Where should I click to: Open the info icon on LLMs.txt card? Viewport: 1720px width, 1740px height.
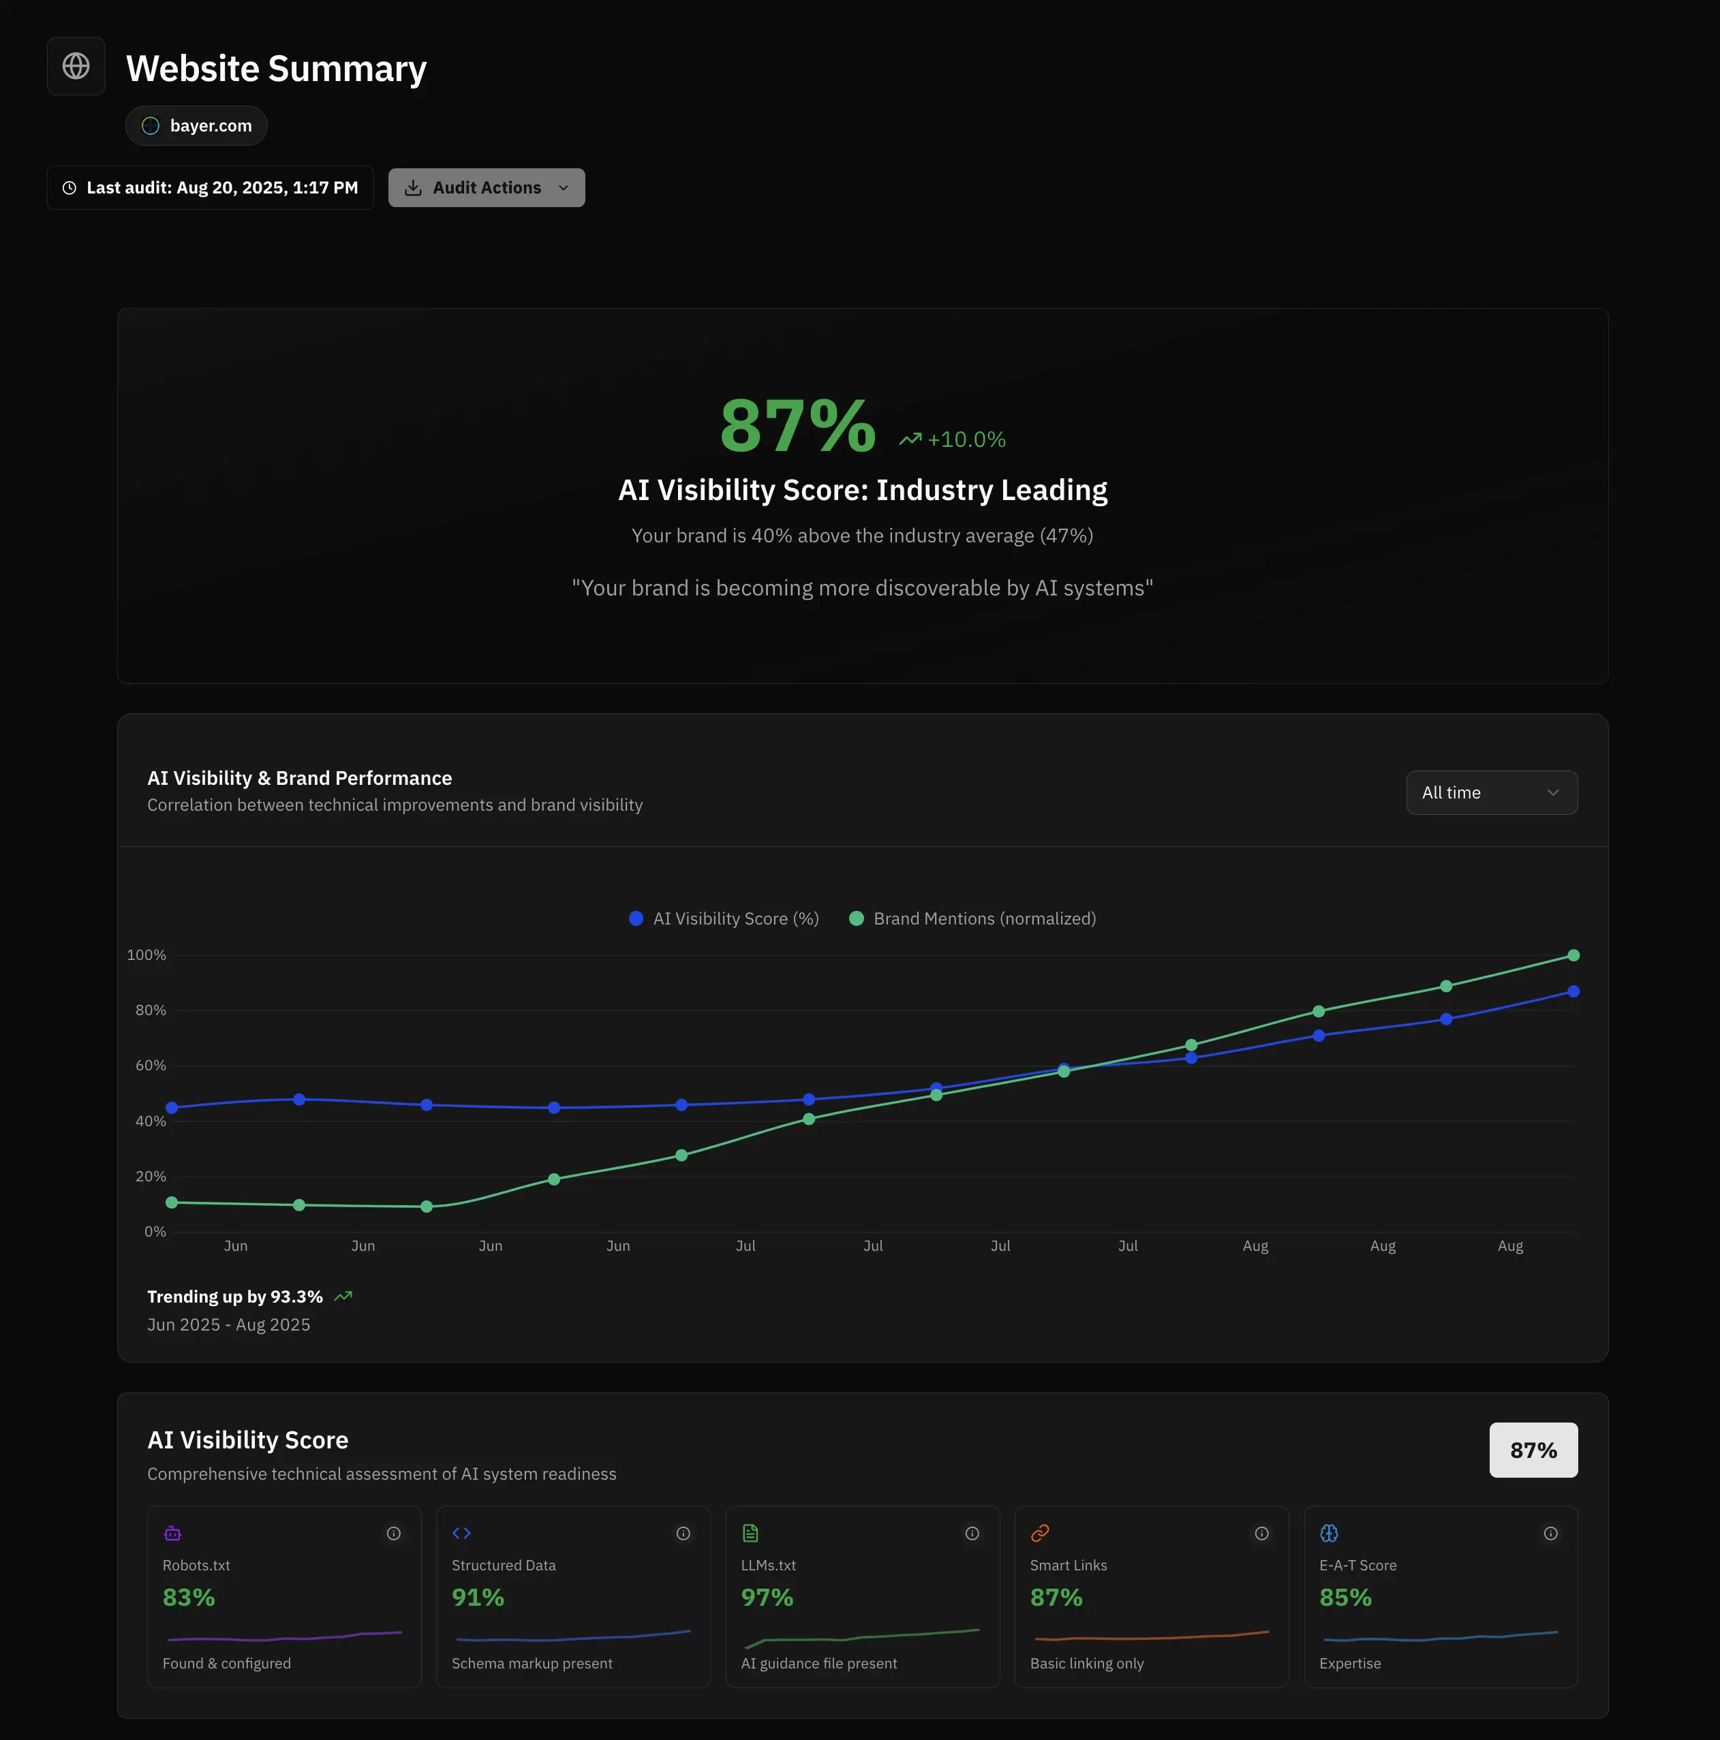(972, 1533)
